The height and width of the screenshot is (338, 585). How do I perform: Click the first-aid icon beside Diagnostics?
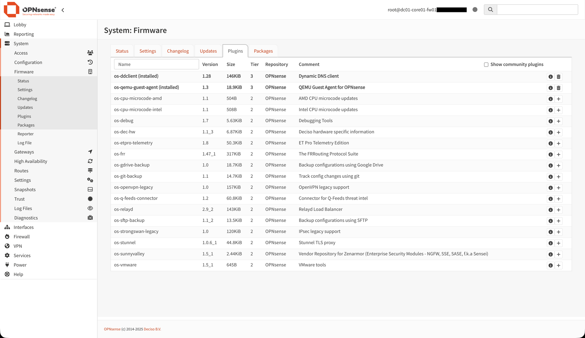[x=90, y=218]
